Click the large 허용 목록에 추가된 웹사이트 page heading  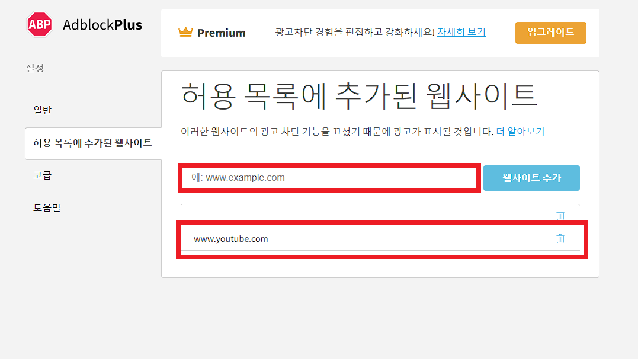[x=359, y=96]
